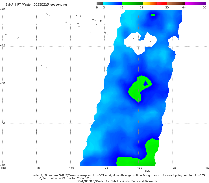Pick the brown segment of the colorbar

tap(176, 3)
